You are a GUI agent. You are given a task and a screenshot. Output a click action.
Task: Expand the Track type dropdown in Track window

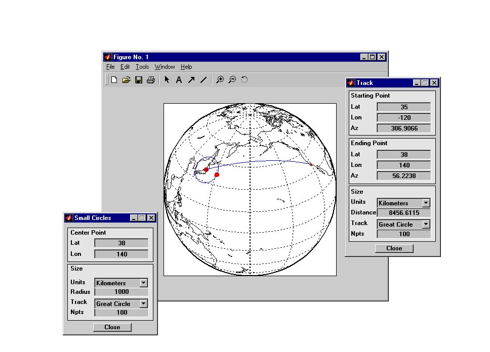pyautogui.click(x=426, y=224)
